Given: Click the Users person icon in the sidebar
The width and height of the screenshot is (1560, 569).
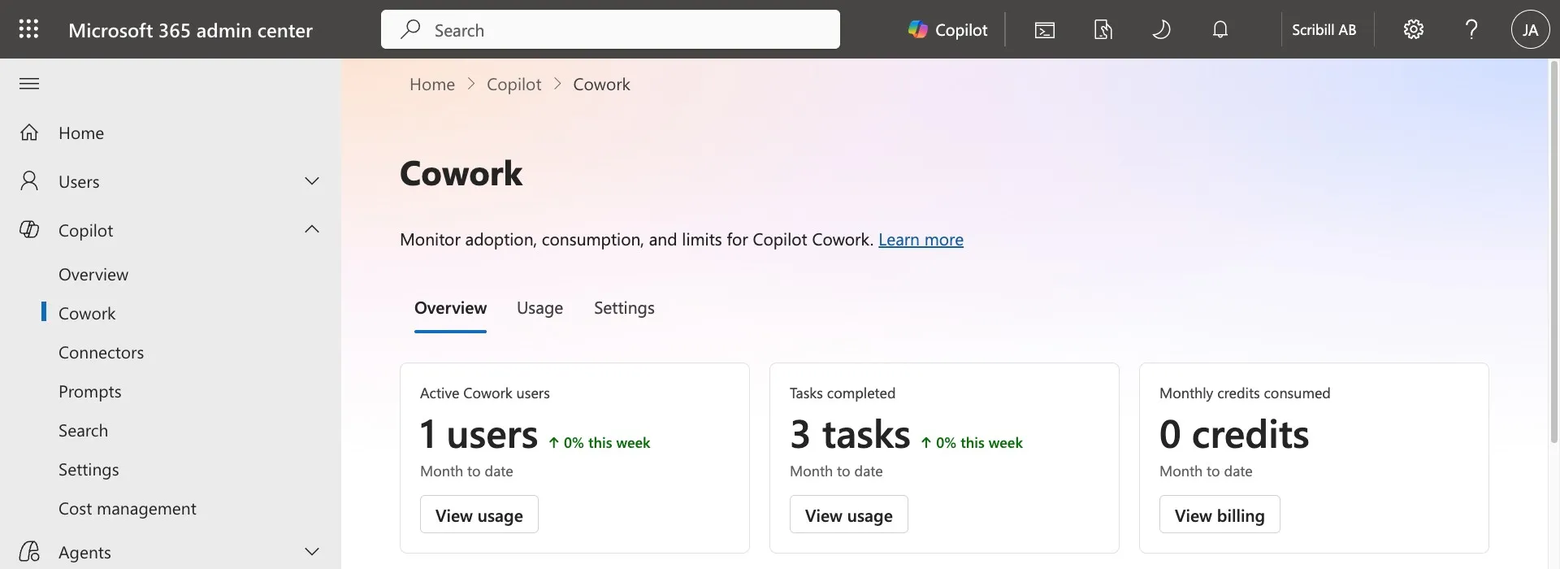Looking at the screenshot, I should (x=29, y=180).
